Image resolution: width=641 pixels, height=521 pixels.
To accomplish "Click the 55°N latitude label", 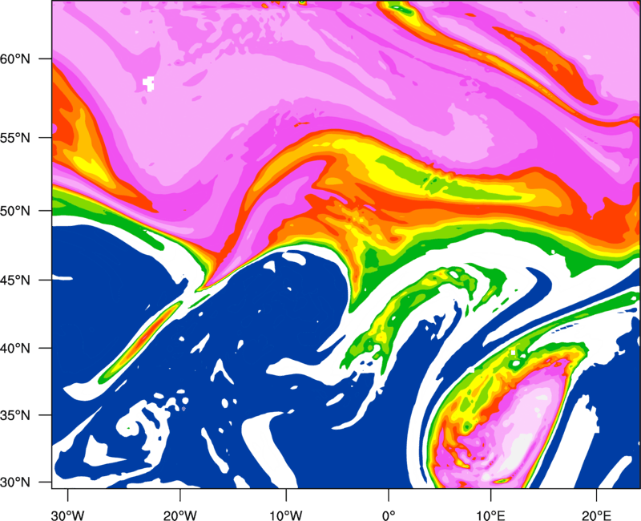I will 15,138.
